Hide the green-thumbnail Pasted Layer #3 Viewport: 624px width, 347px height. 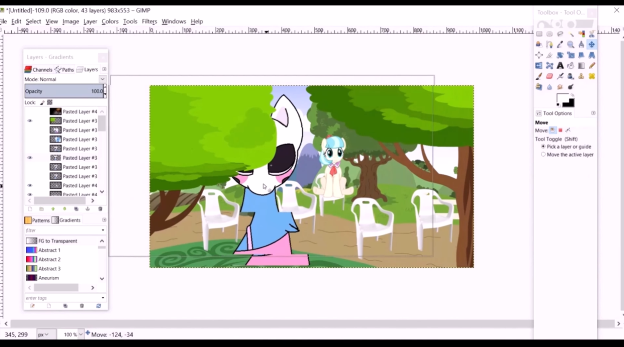pyautogui.click(x=30, y=121)
